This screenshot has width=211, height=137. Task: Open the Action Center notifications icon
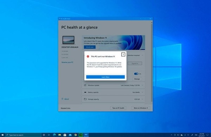click(x=207, y=135)
